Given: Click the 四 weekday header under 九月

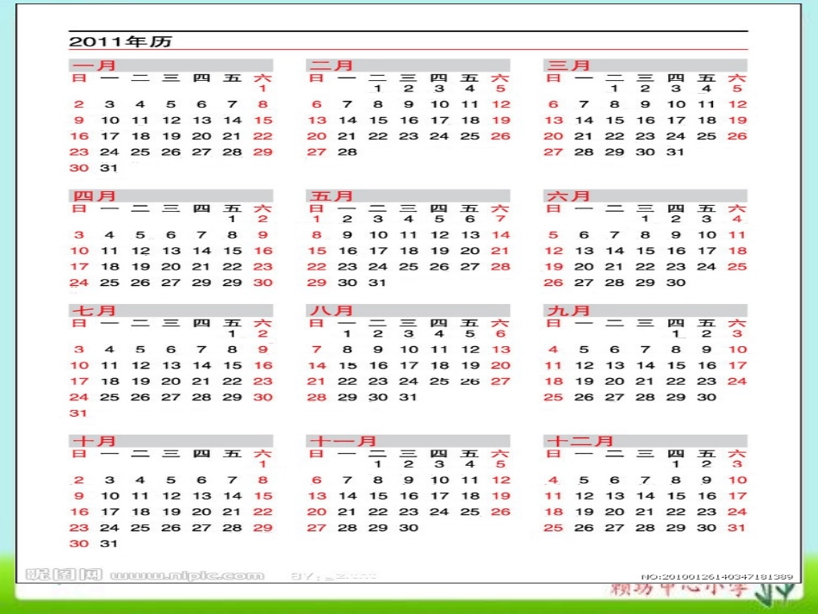Looking at the screenshot, I should pos(676,324).
